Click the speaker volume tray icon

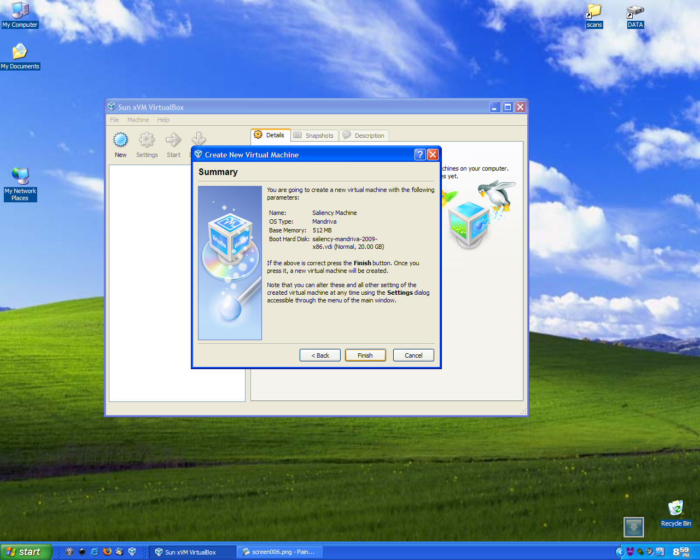tap(650, 552)
